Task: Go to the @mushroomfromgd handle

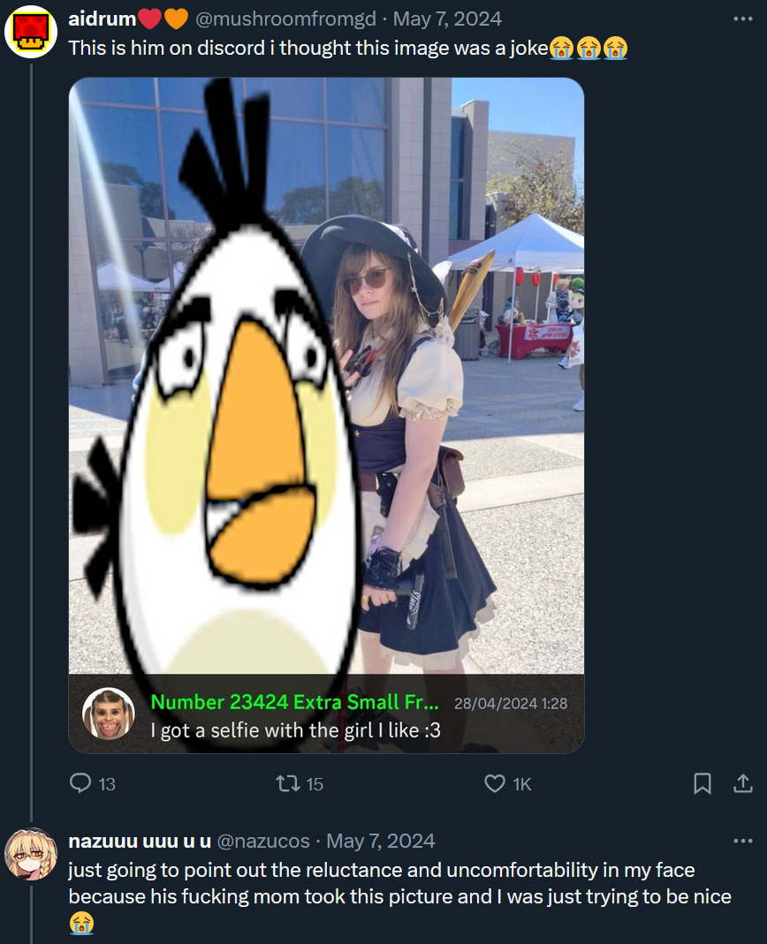Action: pyautogui.click(x=285, y=19)
